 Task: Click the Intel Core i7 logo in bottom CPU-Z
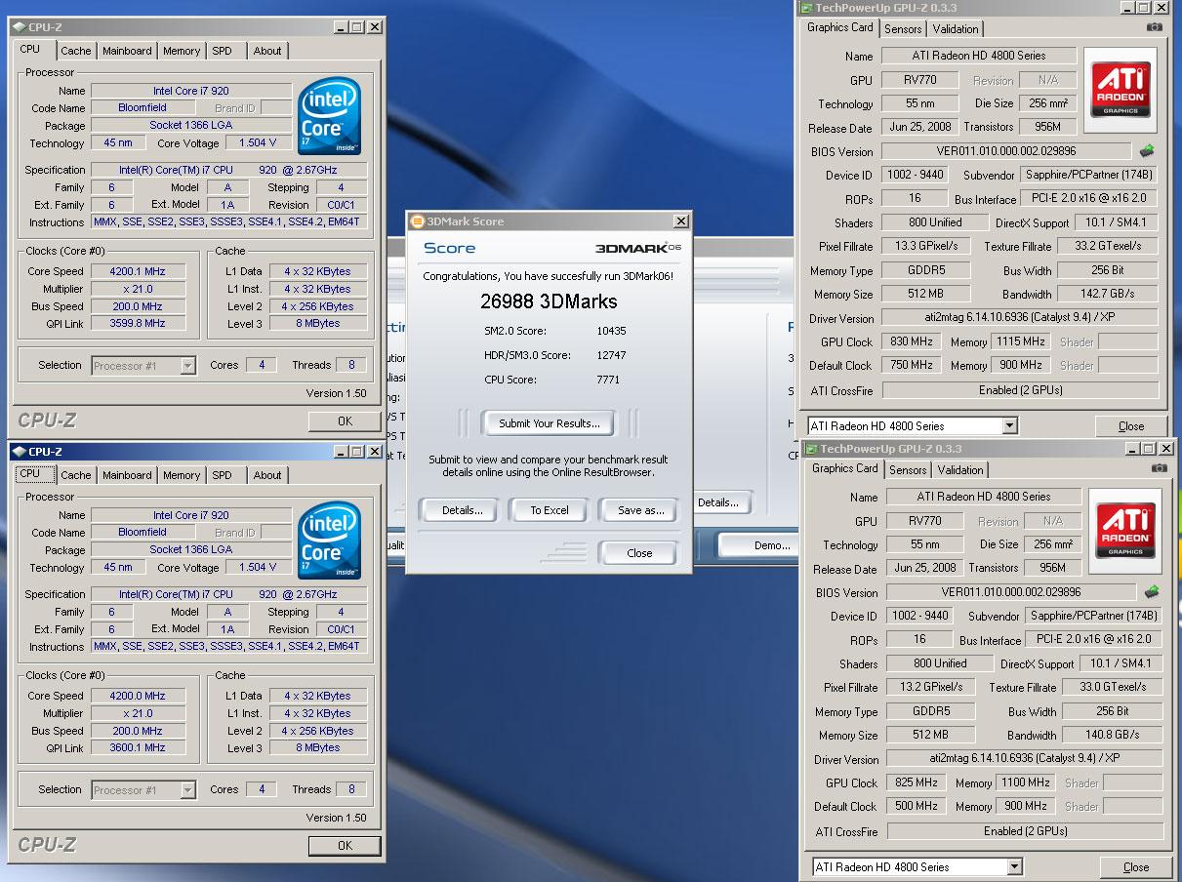[330, 540]
